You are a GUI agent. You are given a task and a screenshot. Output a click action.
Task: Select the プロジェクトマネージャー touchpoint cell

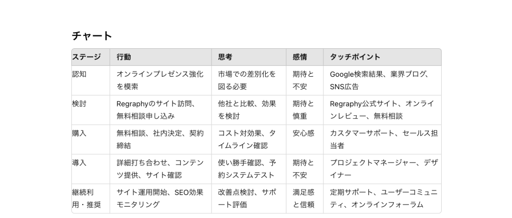382,169
